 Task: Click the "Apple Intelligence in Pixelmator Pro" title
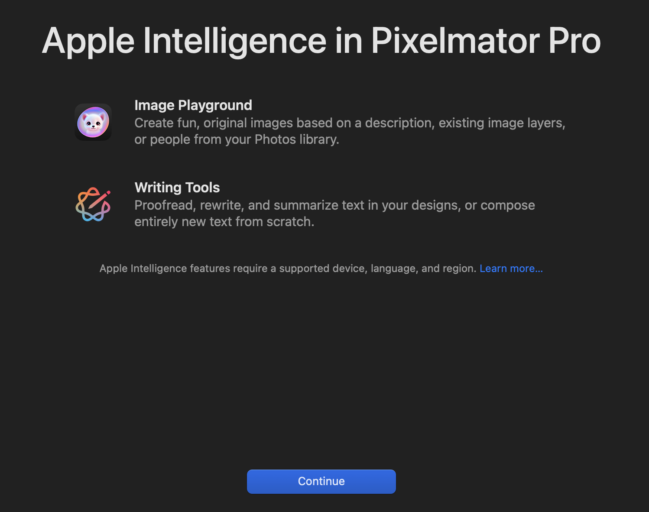(321, 41)
